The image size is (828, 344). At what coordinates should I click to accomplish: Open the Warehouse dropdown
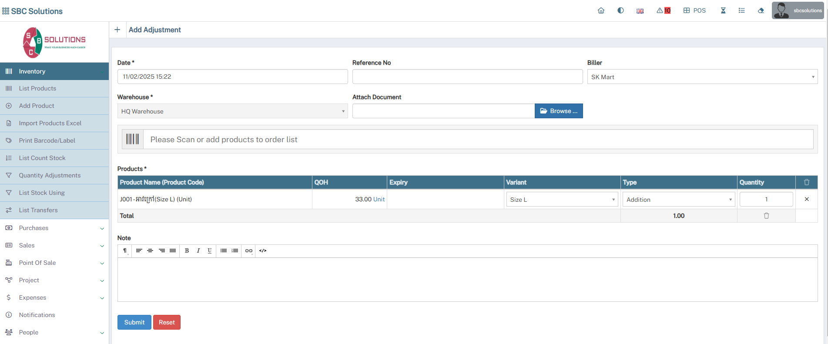pyautogui.click(x=232, y=111)
